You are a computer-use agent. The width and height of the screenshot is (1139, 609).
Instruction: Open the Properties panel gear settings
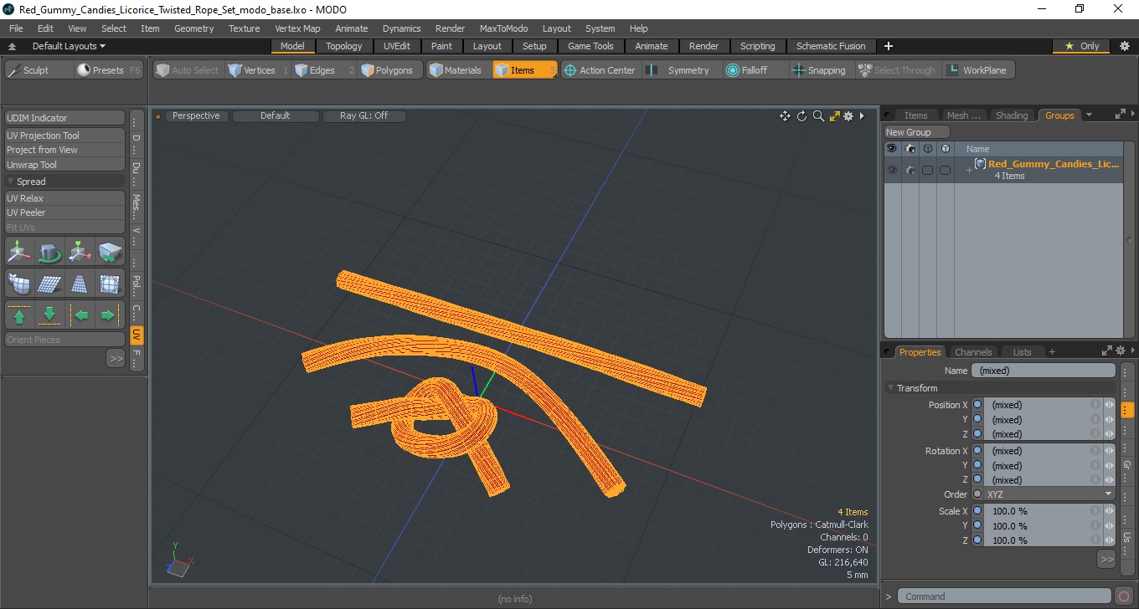[1121, 351]
